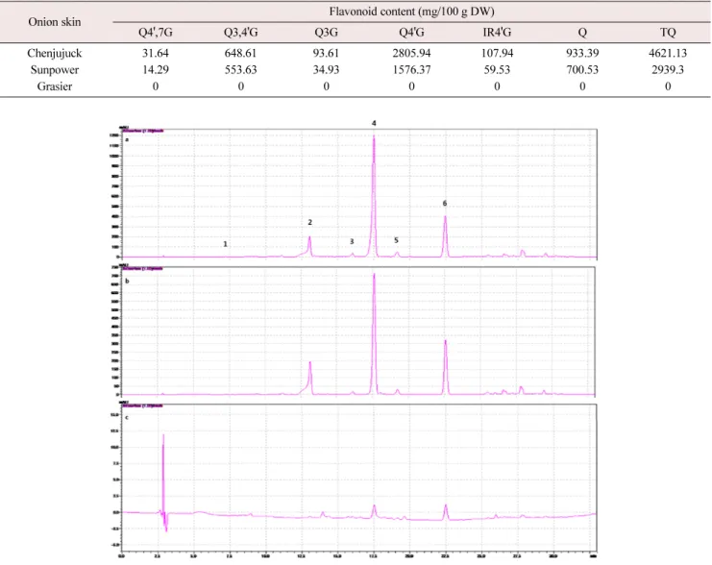Click the value 1576.37
The image size is (712, 565).
pos(411,70)
